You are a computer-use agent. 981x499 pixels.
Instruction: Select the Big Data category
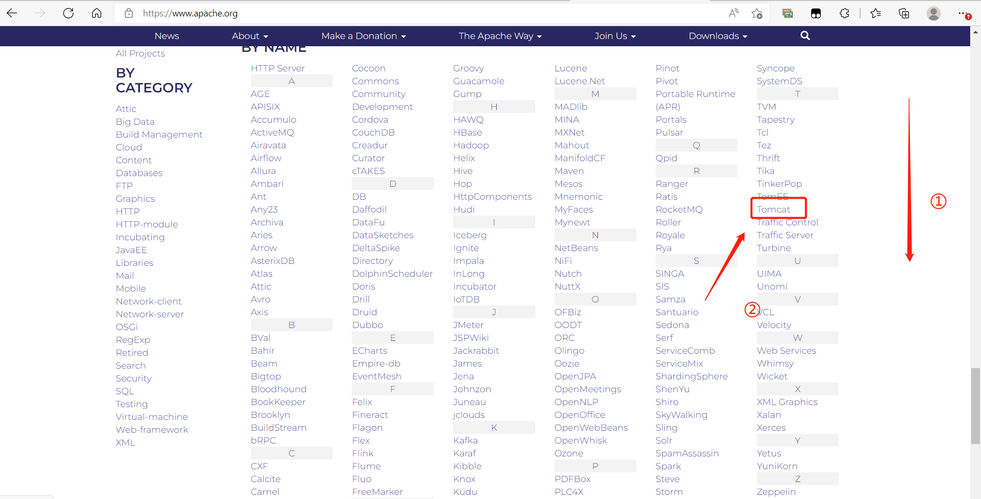click(x=135, y=122)
